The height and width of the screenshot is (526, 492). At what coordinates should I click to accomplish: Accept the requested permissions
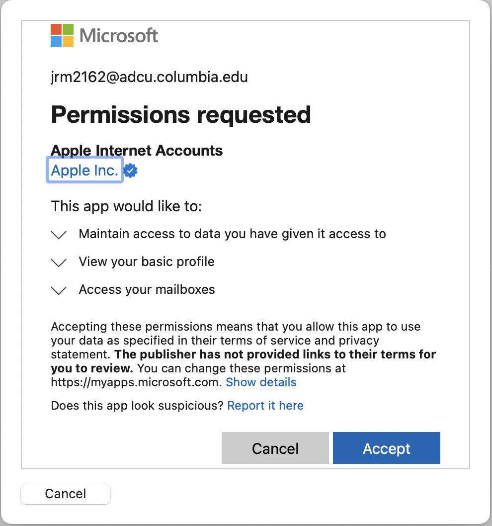click(x=386, y=448)
